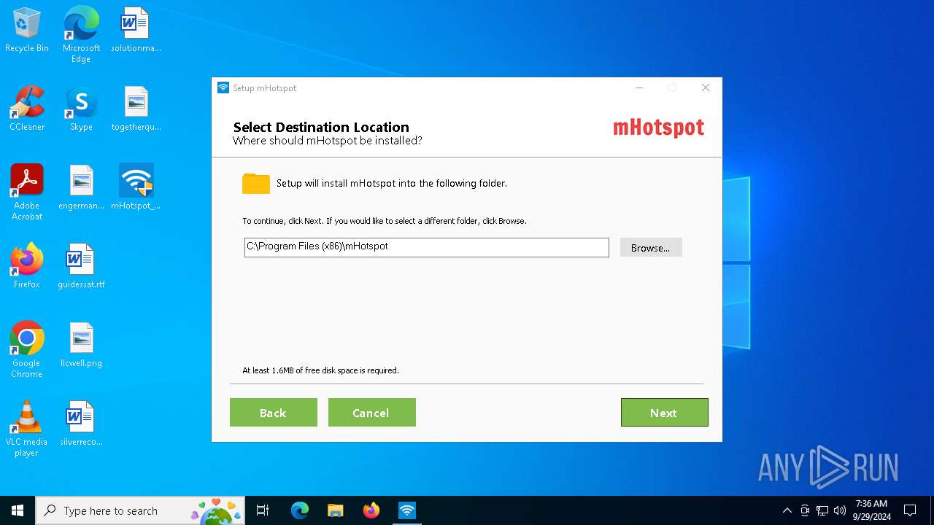The height and width of the screenshot is (525, 934).
Task: Open Firefox desktop shortcut
Action: (27, 267)
